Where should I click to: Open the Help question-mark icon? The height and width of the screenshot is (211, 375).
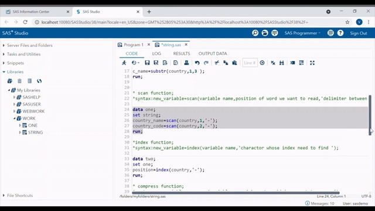(340, 33)
